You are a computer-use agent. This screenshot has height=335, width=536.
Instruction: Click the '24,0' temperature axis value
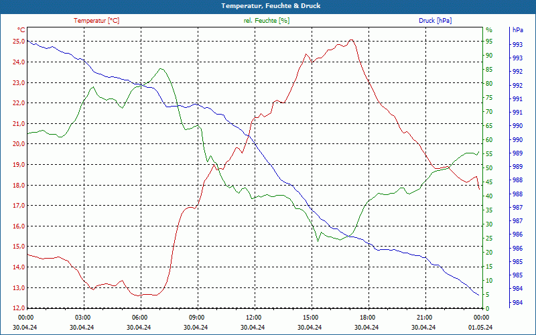19,62
